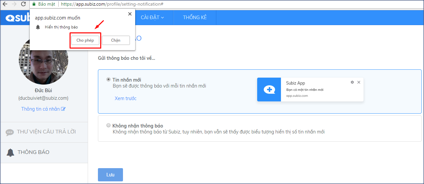
Task: Click the bell icon in the sidebar
Action: (11, 152)
